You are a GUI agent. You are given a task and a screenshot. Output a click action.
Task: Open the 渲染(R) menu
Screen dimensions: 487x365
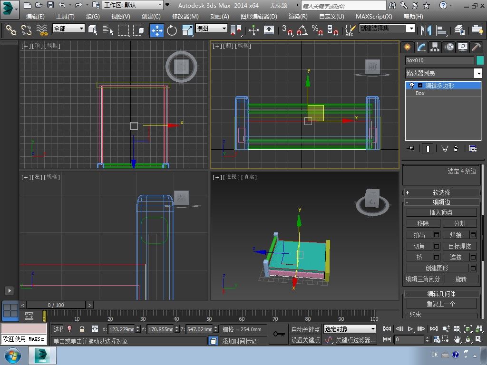tap(298, 16)
